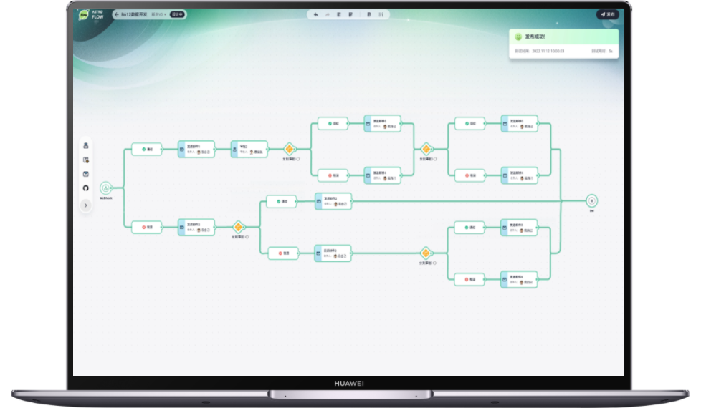
Task: Click the first orange diamond branch node
Action: tap(290, 149)
